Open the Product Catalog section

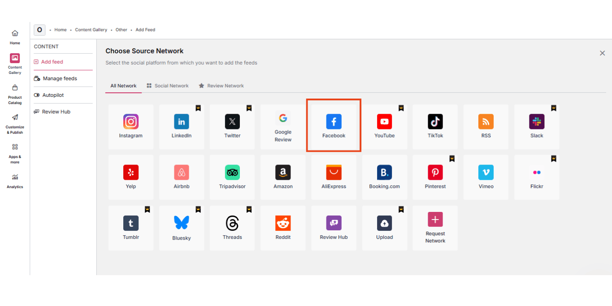15,94
